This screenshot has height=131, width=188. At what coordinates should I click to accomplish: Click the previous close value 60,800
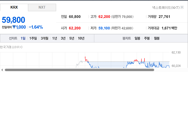point(75,17)
